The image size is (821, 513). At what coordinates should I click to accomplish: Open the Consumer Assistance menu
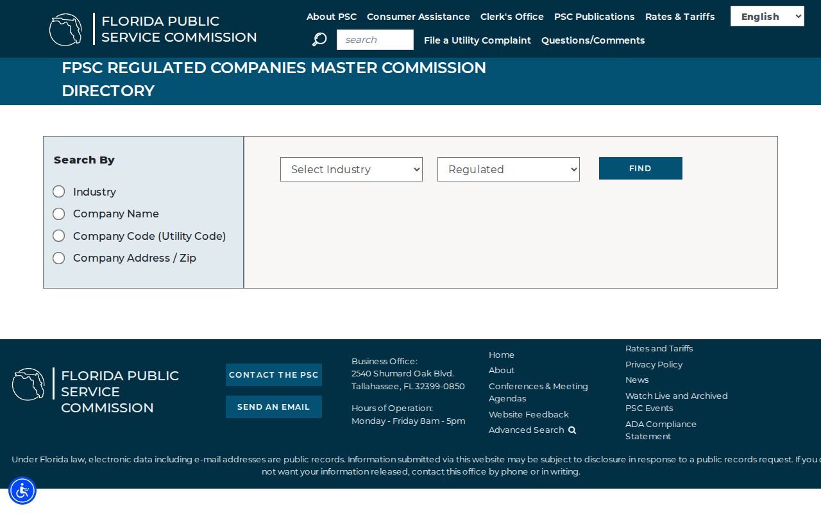point(418,17)
